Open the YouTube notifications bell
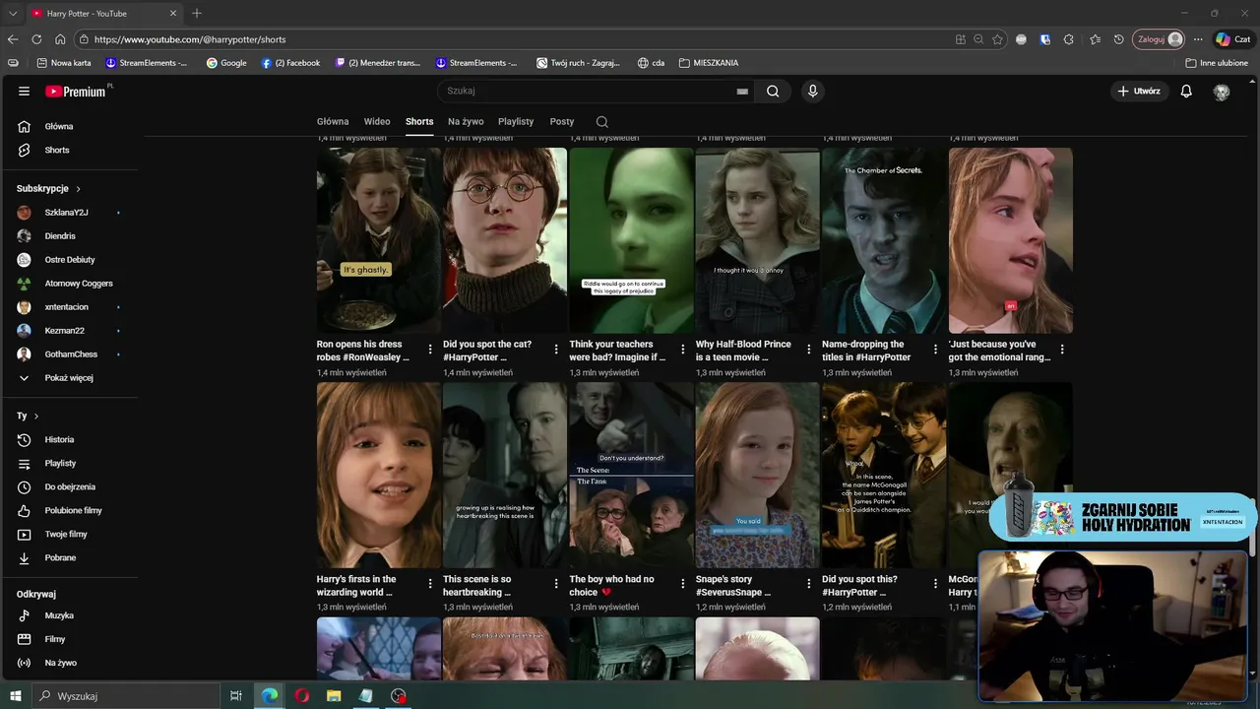 1186,92
